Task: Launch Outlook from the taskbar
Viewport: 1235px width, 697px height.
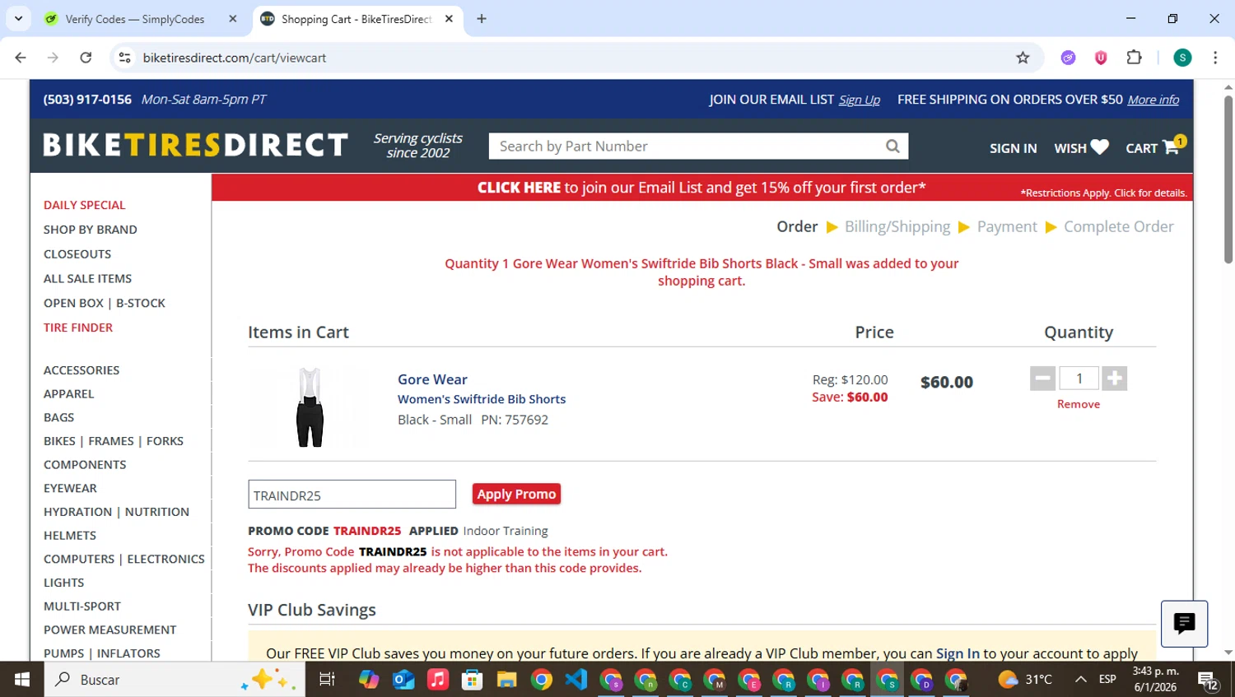Action: 403,680
